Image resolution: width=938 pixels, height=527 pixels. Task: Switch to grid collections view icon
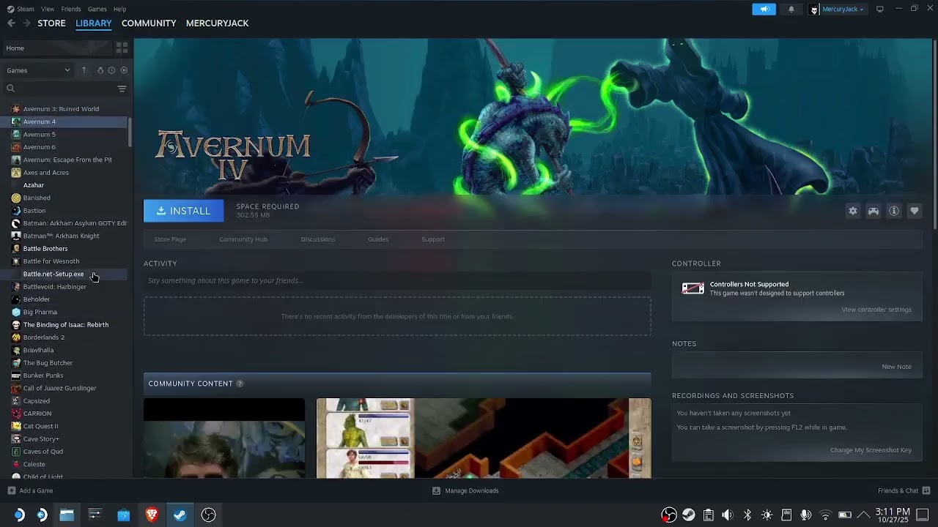click(x=122, y=48)
